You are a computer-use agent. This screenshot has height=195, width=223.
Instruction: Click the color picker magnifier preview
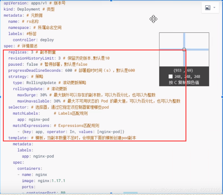(184, 50)
